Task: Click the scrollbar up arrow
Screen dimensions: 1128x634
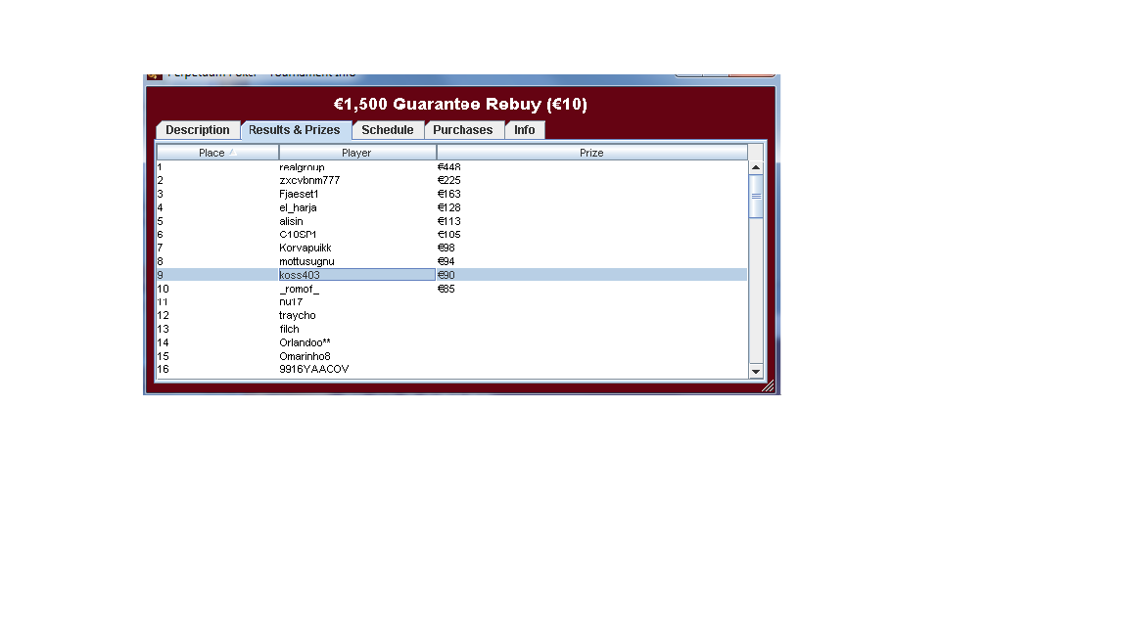Action: (x=756, y=167)
